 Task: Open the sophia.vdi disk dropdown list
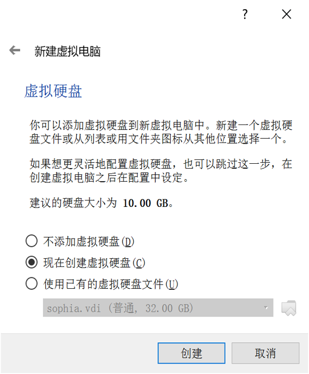(158, 308)
